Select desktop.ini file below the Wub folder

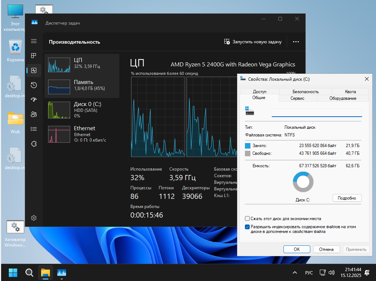[15, 158]
